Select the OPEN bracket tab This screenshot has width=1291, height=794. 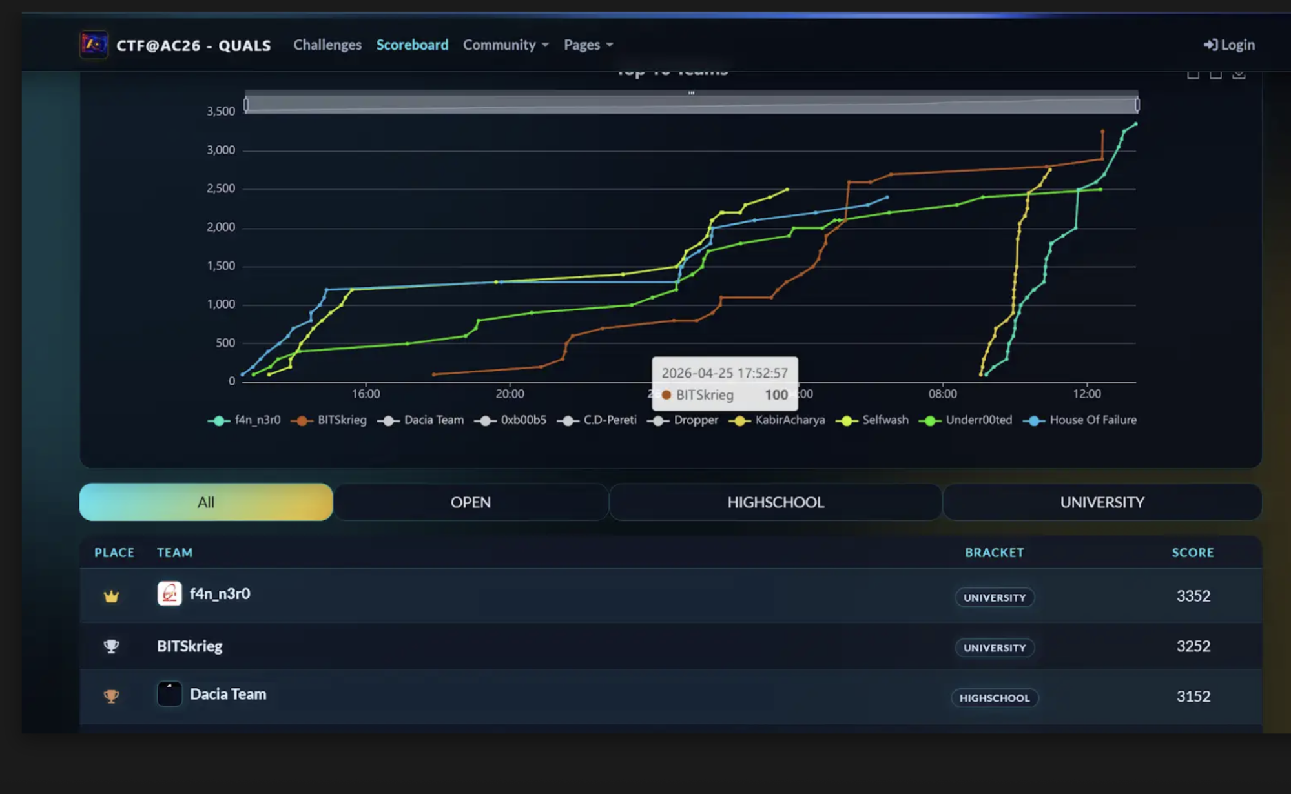[x=471, y=502]
